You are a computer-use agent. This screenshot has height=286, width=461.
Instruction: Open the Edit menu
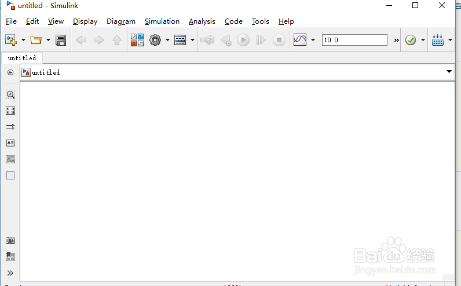click(x=32, y=21)
